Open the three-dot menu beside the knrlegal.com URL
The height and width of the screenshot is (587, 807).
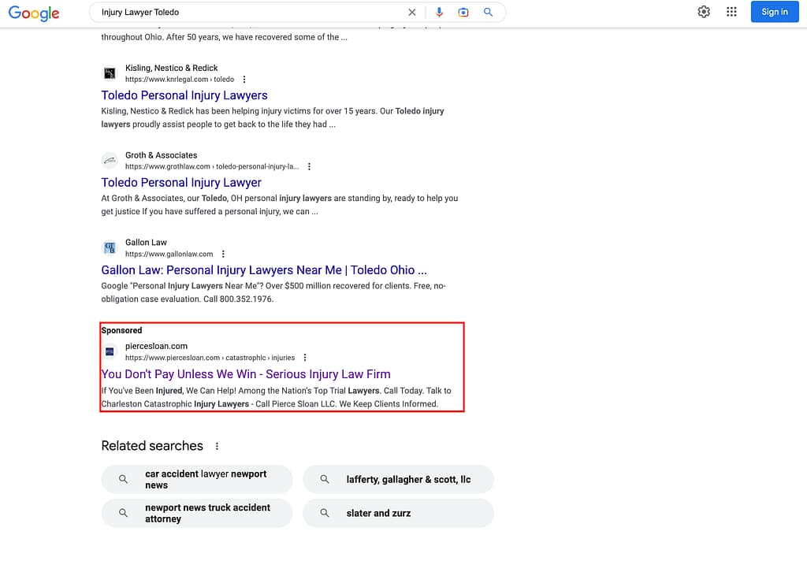244,80
